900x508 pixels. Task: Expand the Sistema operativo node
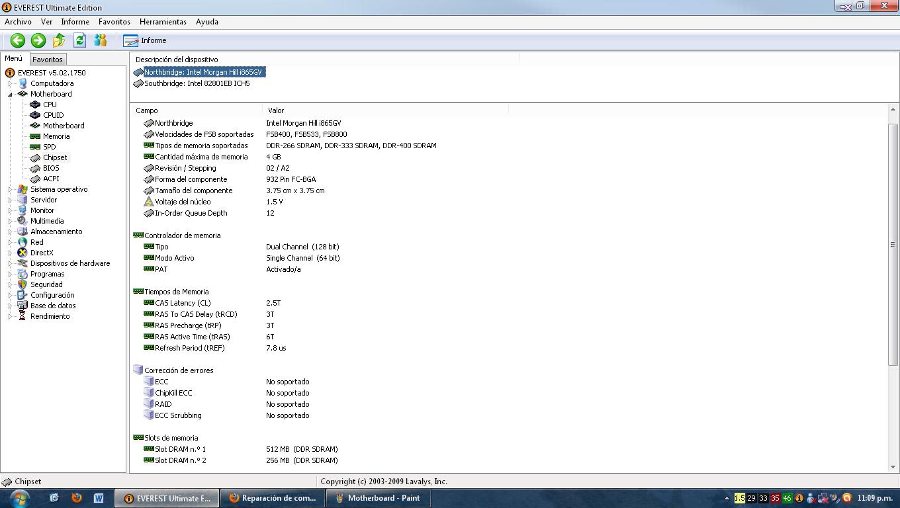[10, 189]
